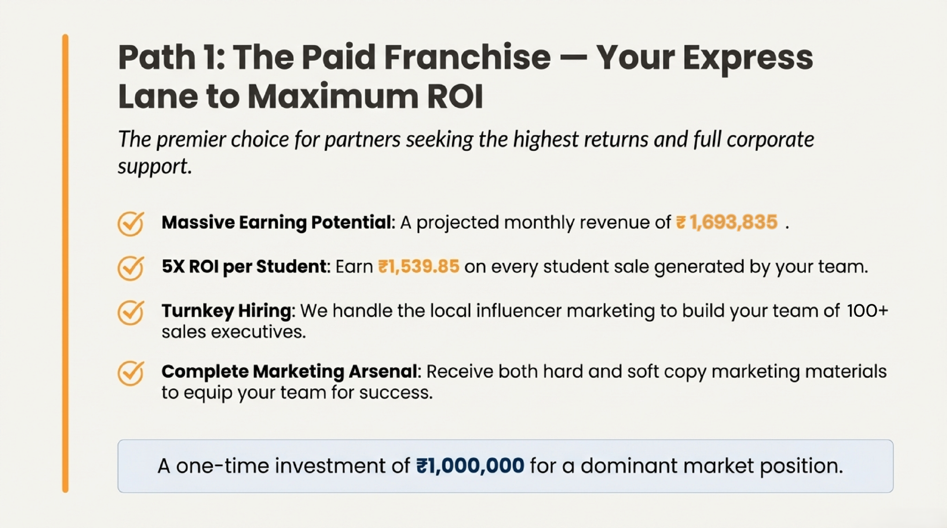This screenshot has width=947, height=528.
Task: Click "for a dominant market position" text
Action: click(686, 466)
